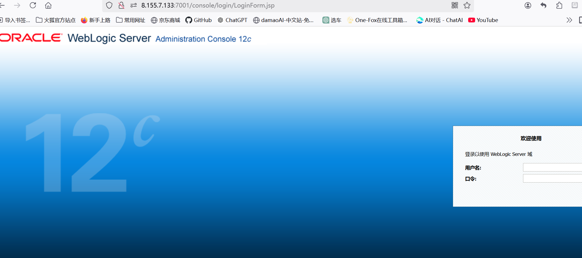Viewport: 582px width, 258px height.
Task: Click the 用户名 username field
Action: click(552, 167)
